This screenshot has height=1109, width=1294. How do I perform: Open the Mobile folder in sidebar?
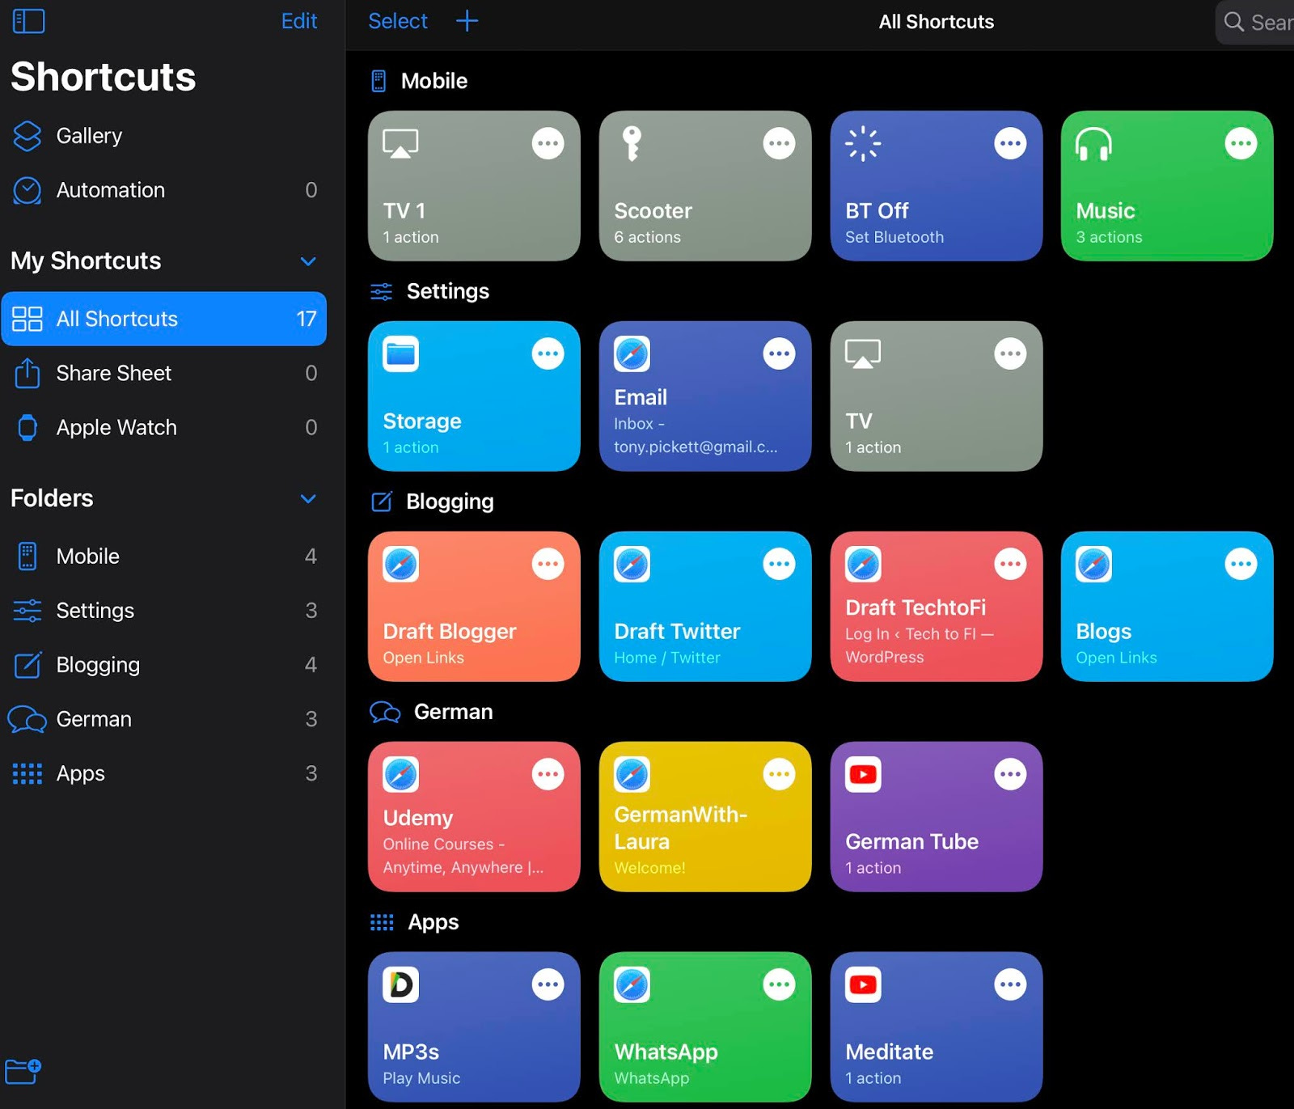(164, 557)
